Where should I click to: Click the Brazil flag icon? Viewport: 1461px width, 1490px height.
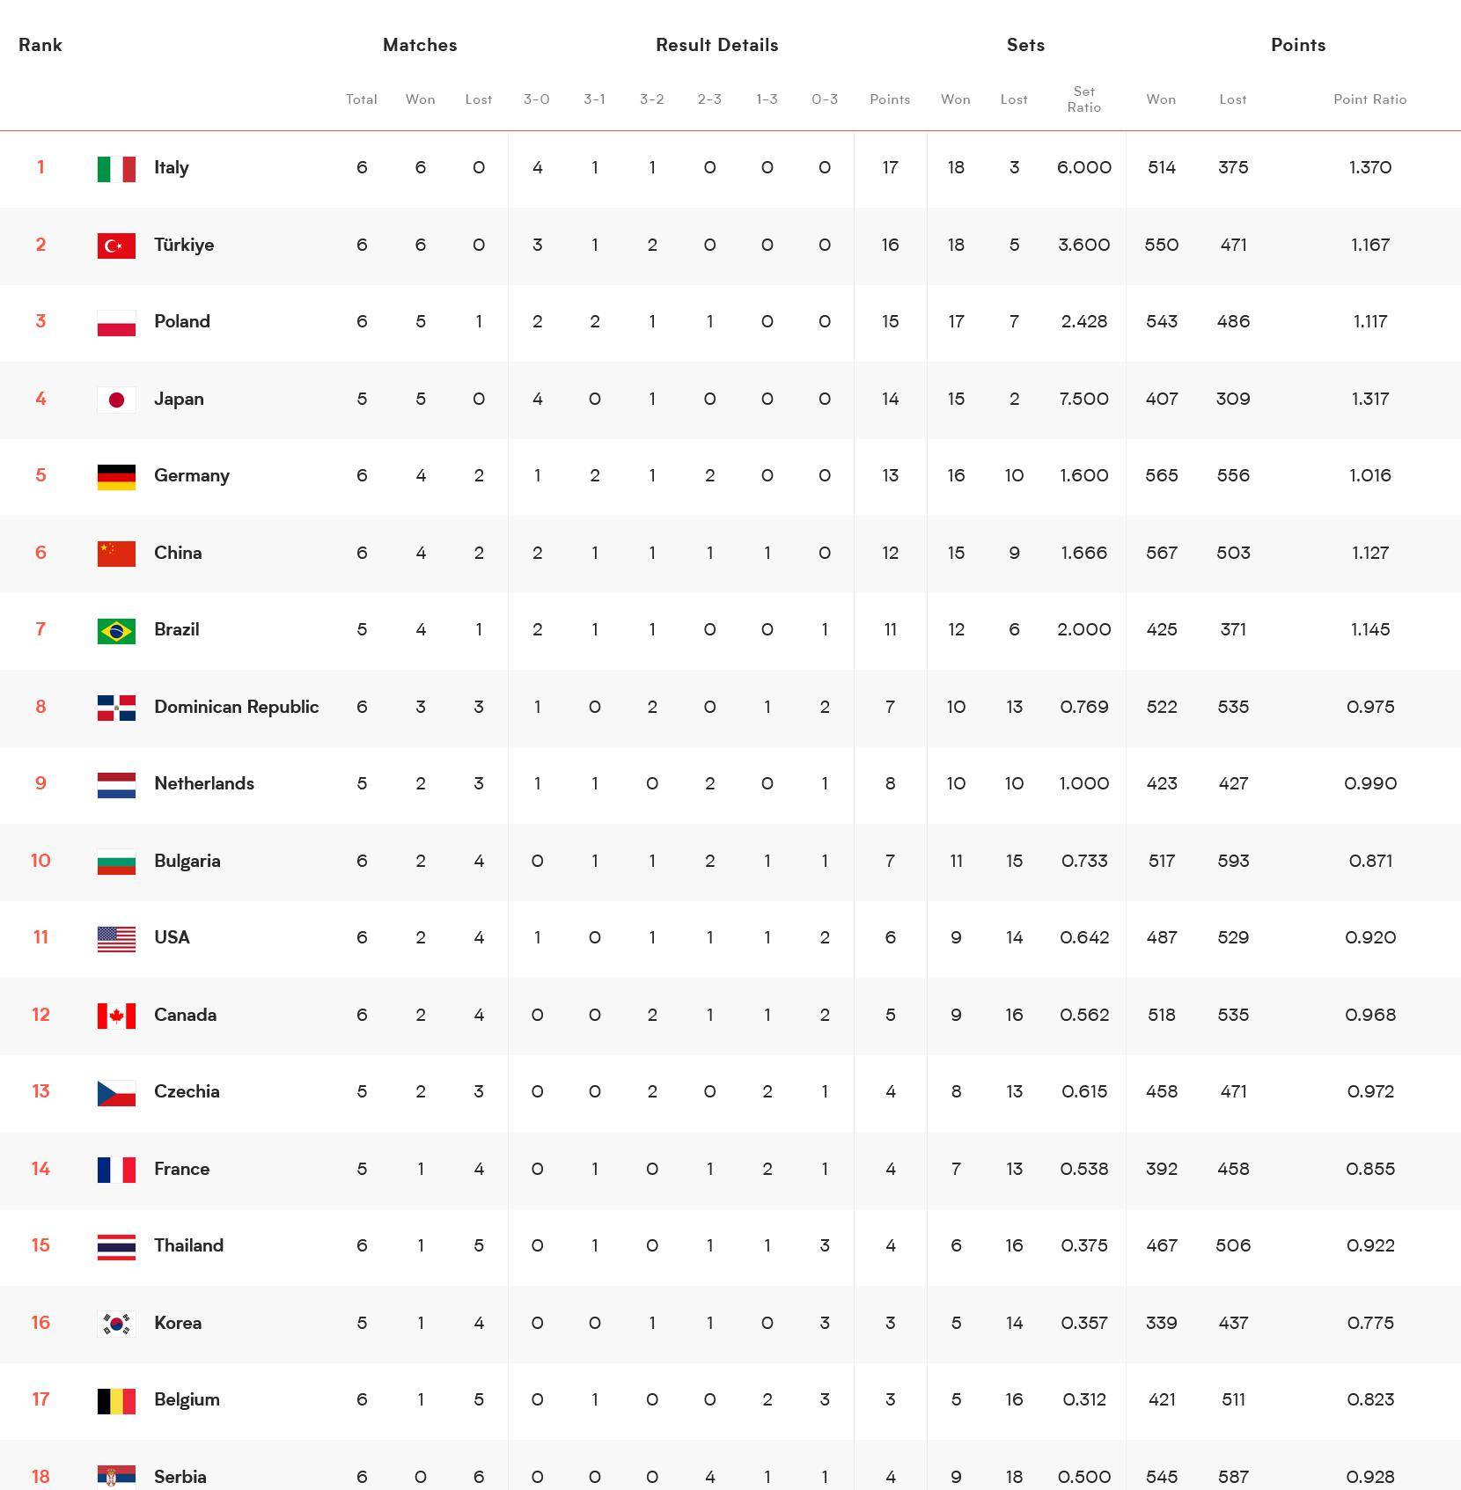pos(116,630)
